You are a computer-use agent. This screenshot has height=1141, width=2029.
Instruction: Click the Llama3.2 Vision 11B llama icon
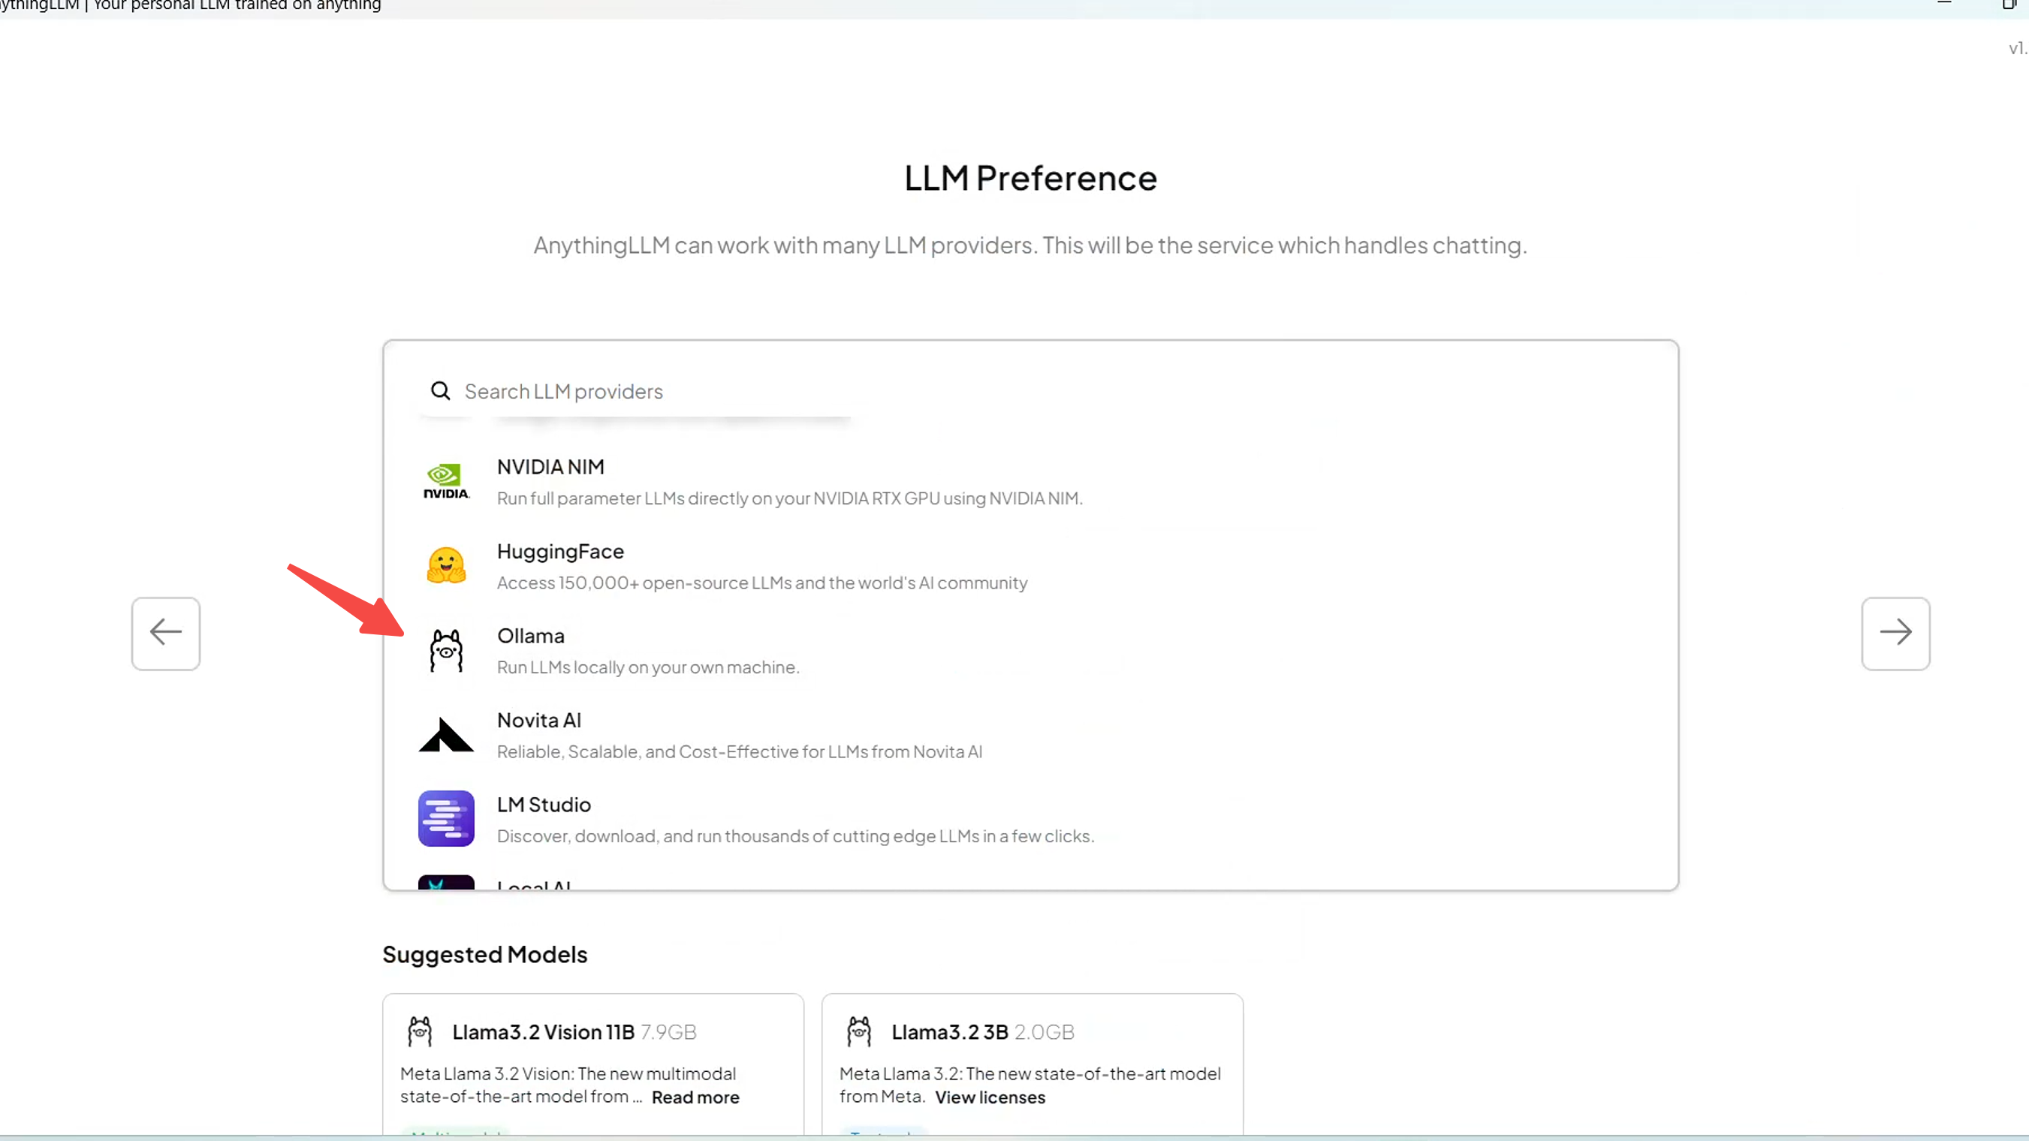click(x=420, y=1031)
